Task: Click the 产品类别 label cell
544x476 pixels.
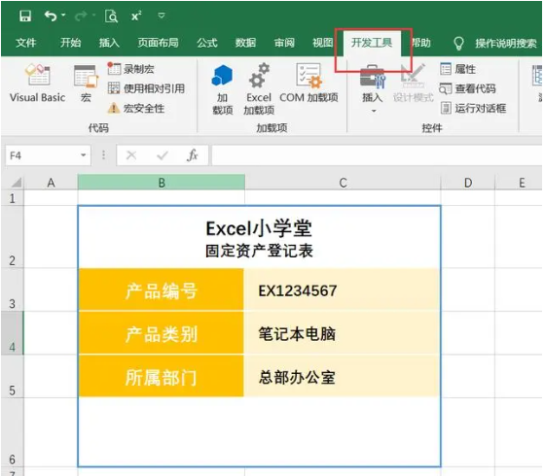Action: coord(162,333)
